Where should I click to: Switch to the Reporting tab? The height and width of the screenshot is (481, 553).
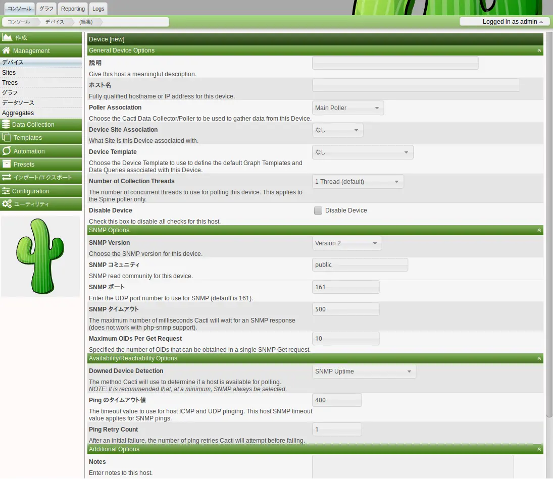click(73, 9)
